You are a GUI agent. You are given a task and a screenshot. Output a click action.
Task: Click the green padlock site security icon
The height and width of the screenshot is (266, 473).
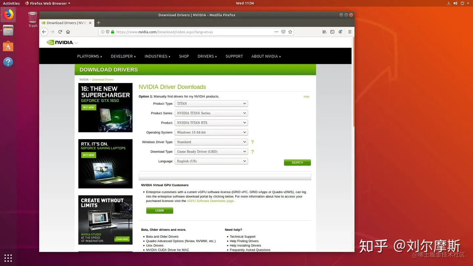(x=112, y=32)
